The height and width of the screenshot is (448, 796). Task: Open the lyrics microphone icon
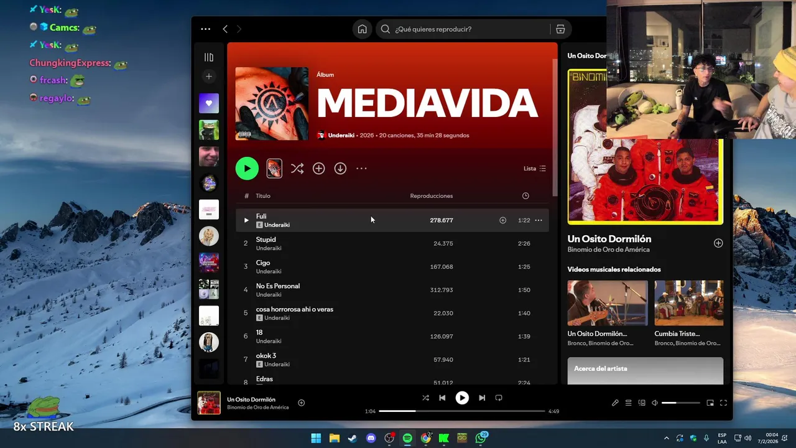tap(615, 403)
